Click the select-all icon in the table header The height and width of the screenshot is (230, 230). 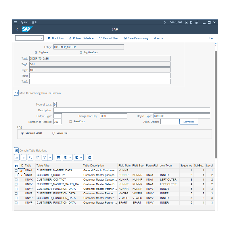click(x=16, y=166)
